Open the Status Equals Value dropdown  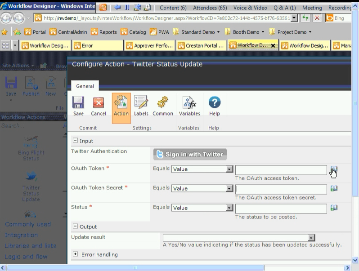point(229,208)
